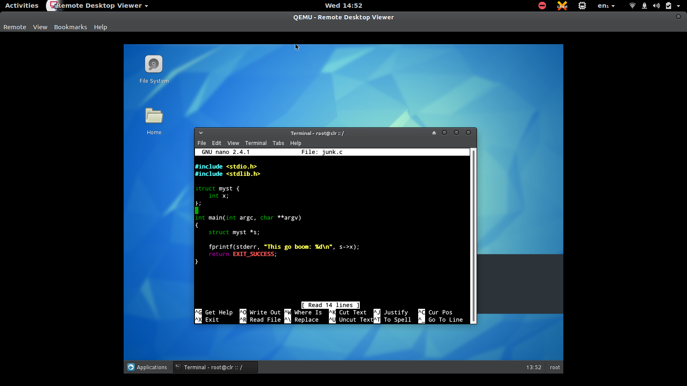Open the volume speaker indicator
Image resolution: width=687 pixels, height=386 pixels.
point(656,6)
